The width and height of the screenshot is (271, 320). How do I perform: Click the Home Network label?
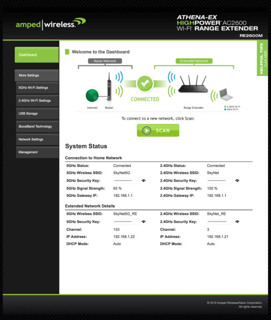tap(105, 61)
